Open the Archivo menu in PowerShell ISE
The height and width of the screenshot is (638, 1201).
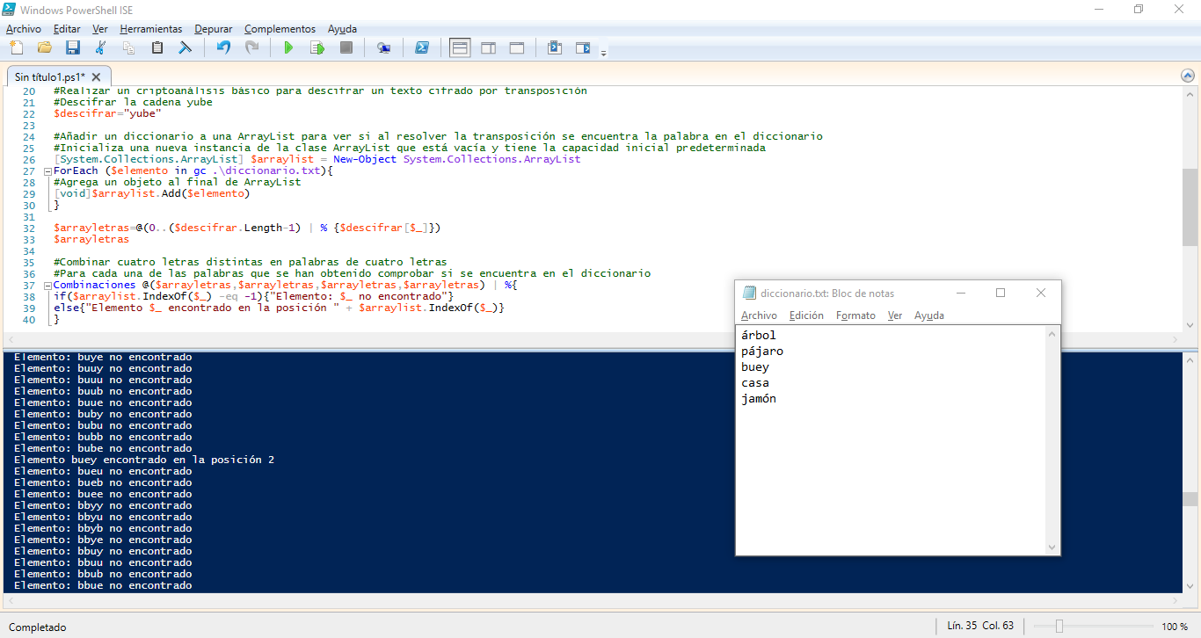coord(24,29)
